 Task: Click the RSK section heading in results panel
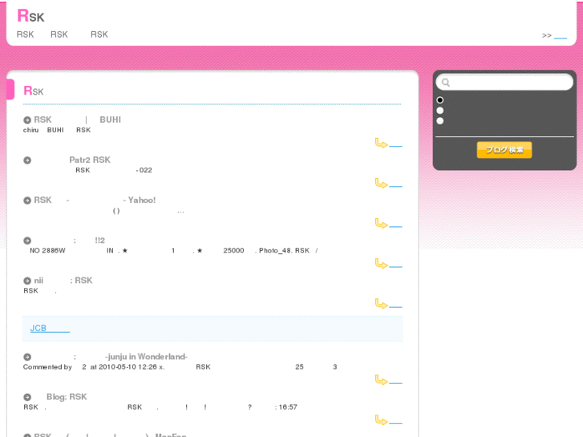(x=34, y=91)
